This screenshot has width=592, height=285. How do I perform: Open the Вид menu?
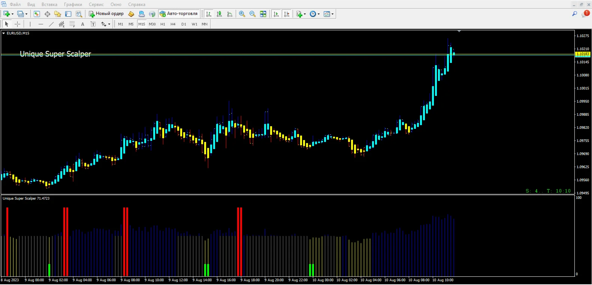pos(31,4)
